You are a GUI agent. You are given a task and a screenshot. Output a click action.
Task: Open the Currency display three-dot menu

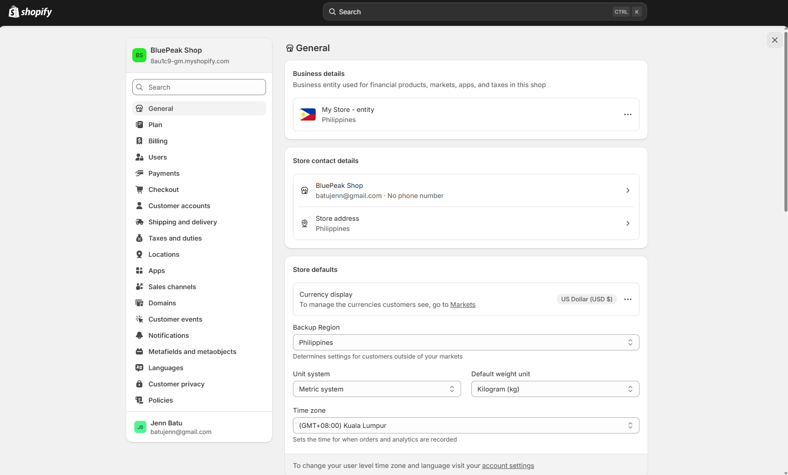(x=628, y=299)
